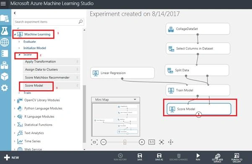The height and width of the screenshot is (164, 252).
Task: Select the CollageDataSet node on canvas
Action: (x=197, y=29)
